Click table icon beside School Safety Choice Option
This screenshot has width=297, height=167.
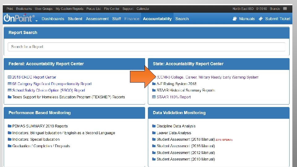[x=10, y=90]
